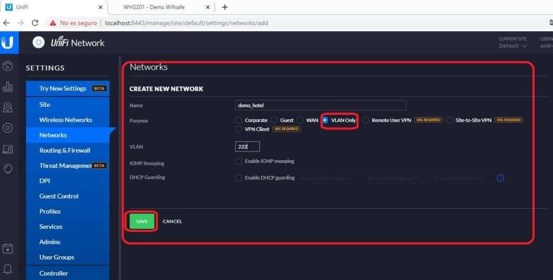The height and width of the screenshot is (280, 553).
Task: Open the Dashboard icon in left sidebar
Action: (x=8, y=66)
